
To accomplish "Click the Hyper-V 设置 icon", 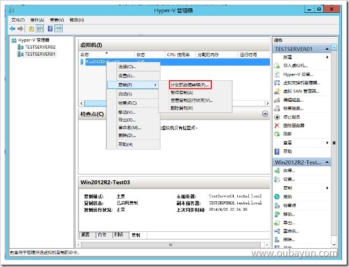I will click(x=277, y=74).
